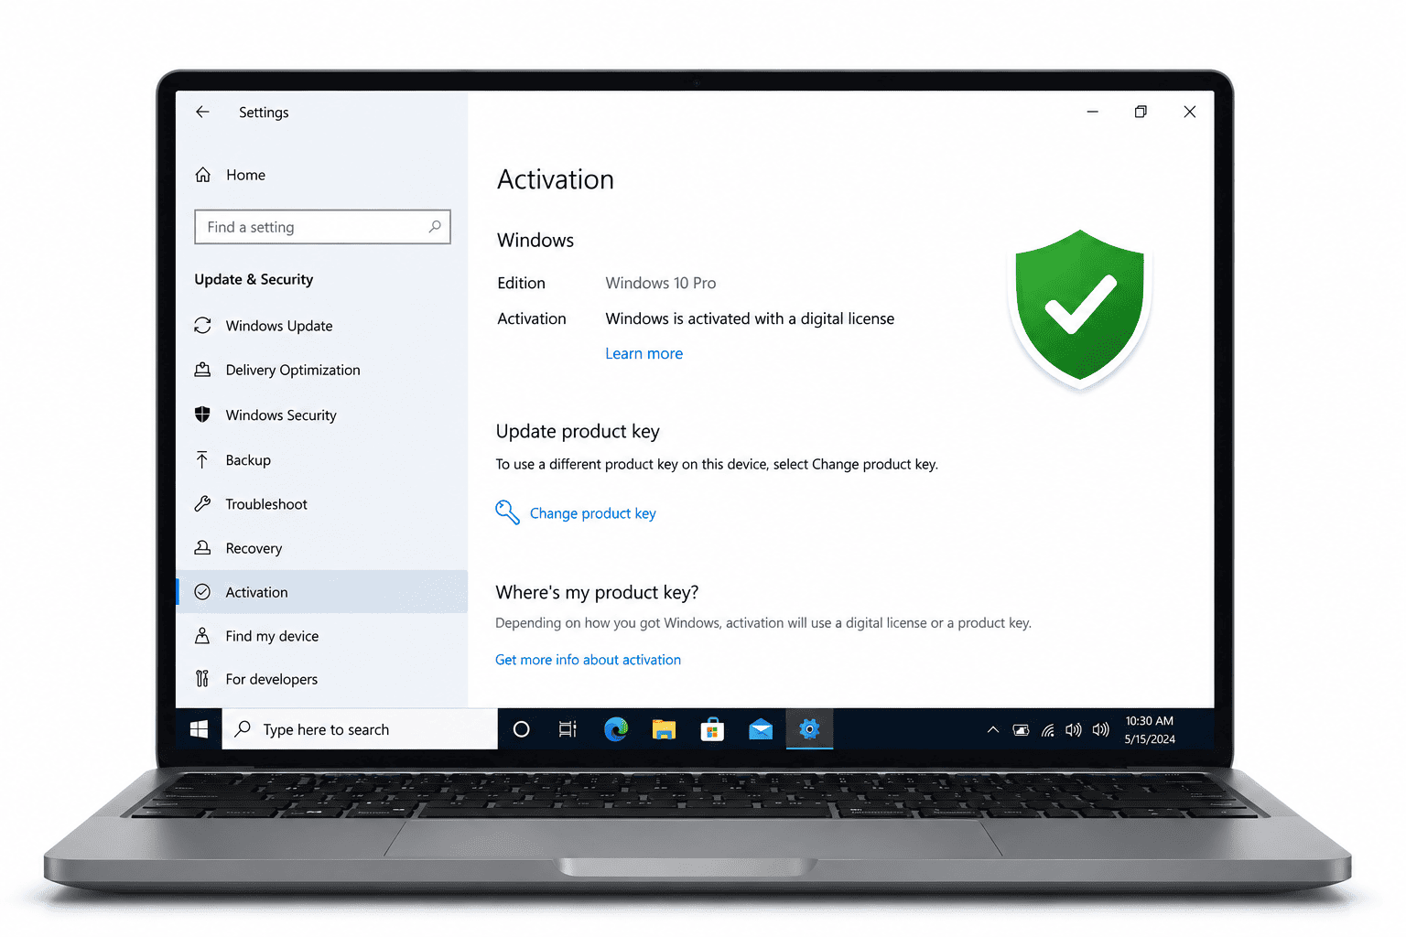Open File Explorer from the taskbar
Viewport: 1406px width, 937px height.
(664, 729)
